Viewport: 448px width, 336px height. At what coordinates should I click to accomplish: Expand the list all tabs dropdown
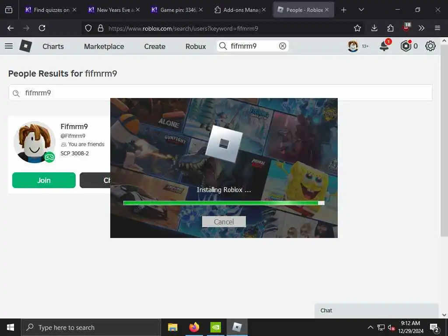[361, 10]
